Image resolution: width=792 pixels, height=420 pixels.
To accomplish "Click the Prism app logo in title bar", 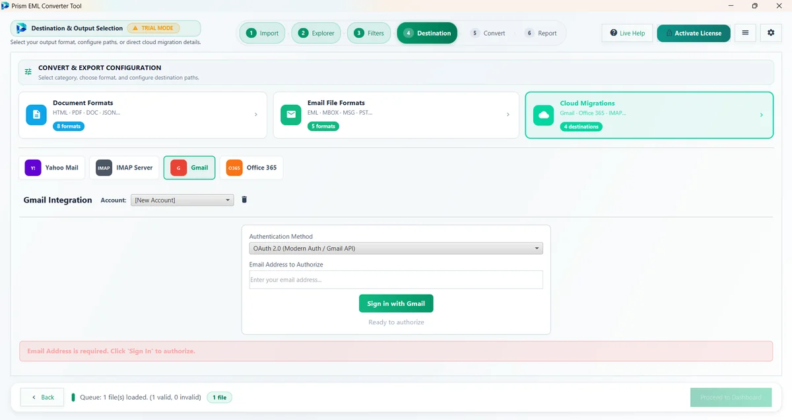I will tap(5, 5).
